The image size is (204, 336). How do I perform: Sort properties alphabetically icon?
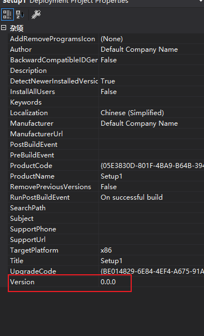point(20,14)
